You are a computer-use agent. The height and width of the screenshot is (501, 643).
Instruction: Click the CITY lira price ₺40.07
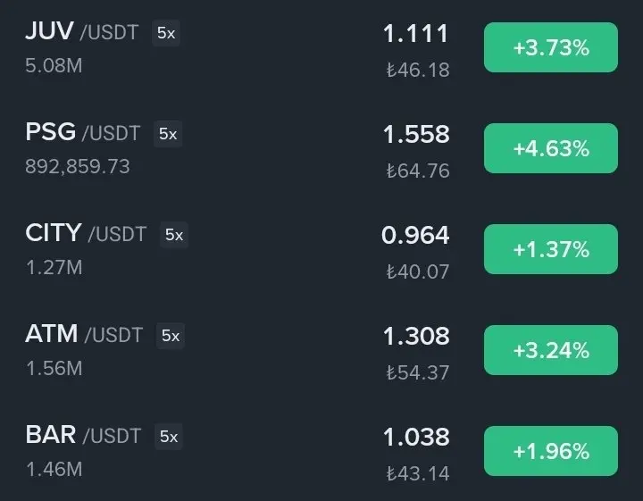[418, 271]
